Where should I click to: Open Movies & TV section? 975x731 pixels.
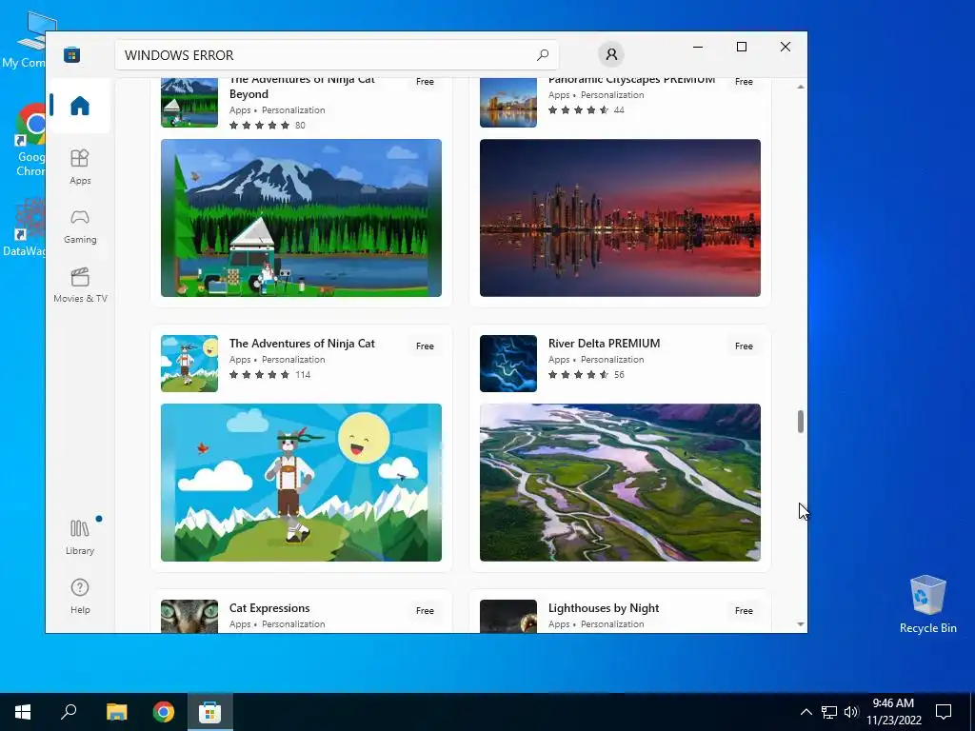pyautogui.click(x=80, y=286)
